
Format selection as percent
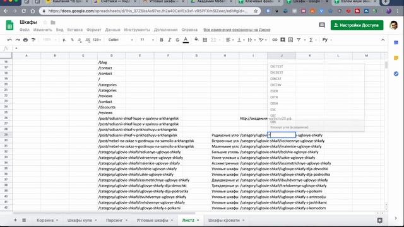pyautogui.click(x=72, y=40)
